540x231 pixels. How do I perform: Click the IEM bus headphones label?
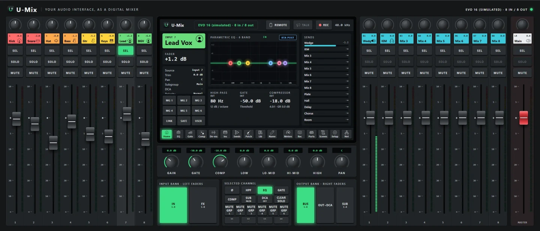(387, 39)
